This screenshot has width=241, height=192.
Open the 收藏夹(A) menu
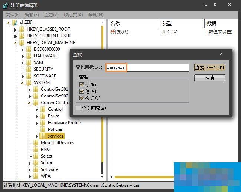[74, 15]
